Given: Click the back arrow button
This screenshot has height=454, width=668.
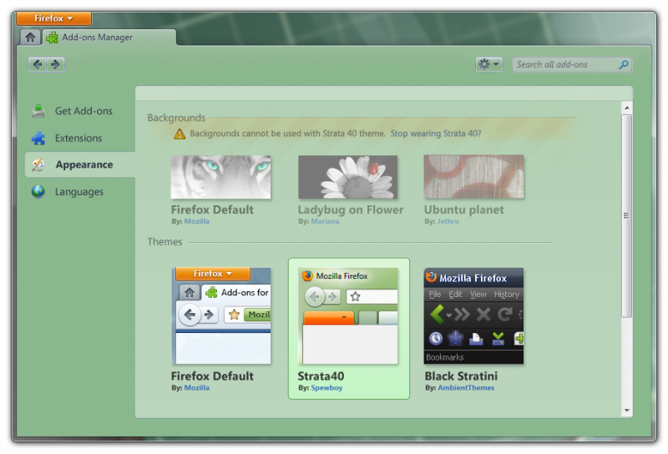Looking at the screenshot, I should 38,64.
